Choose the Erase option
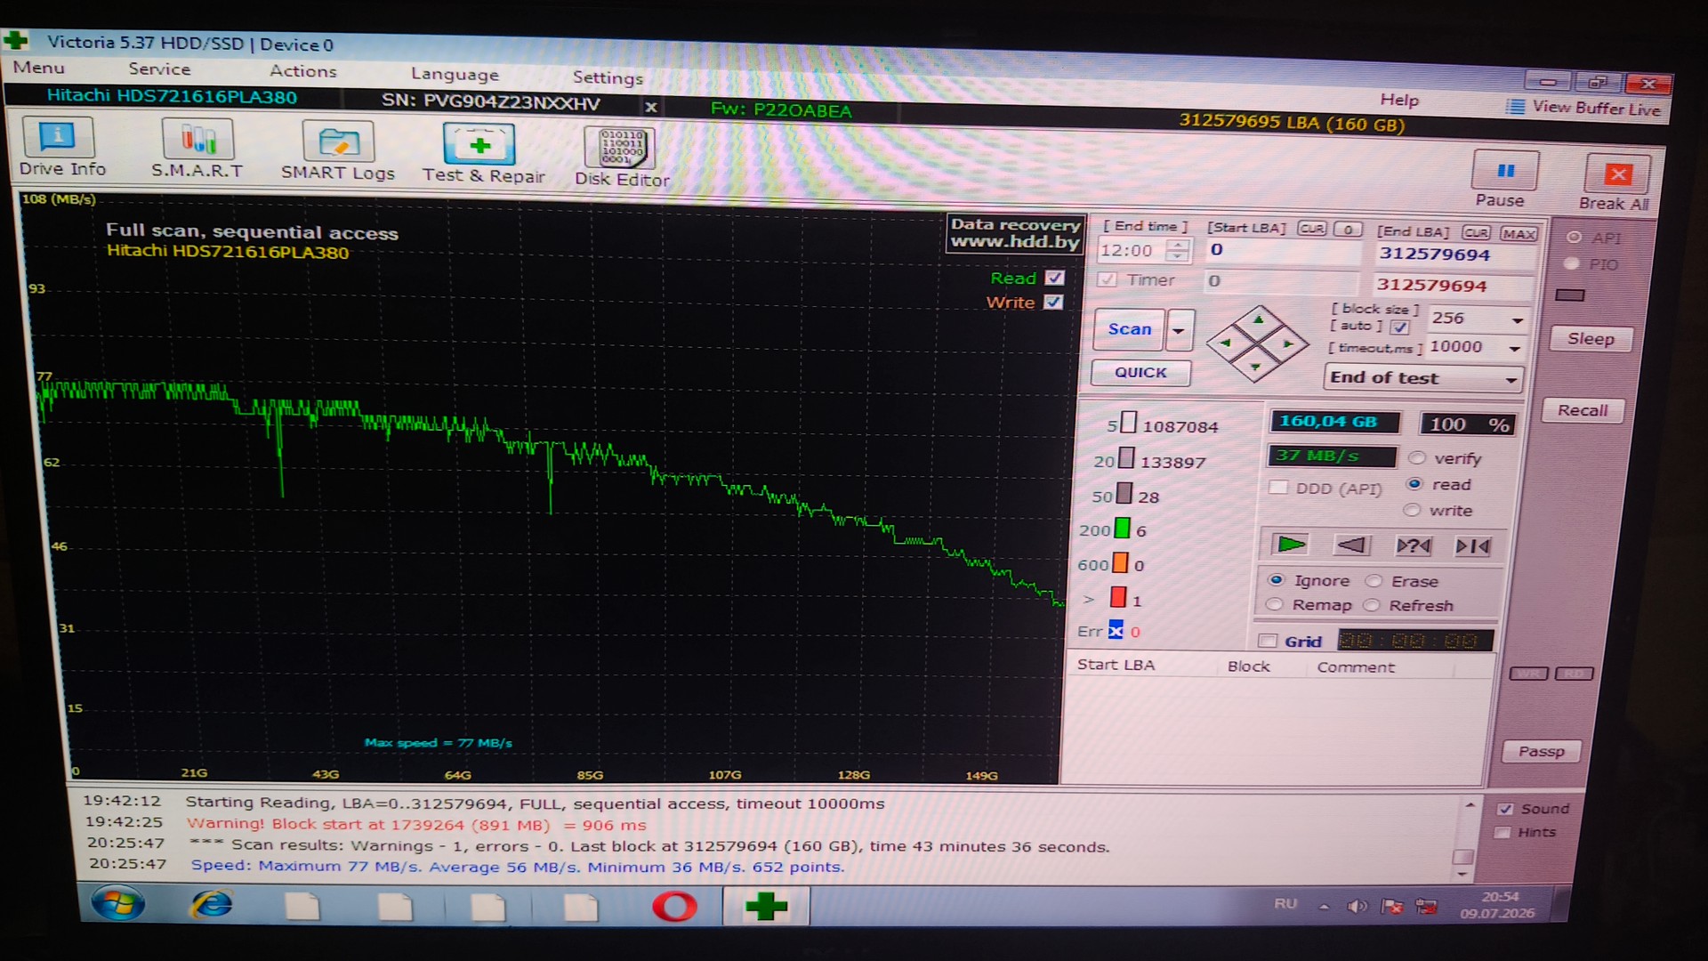 point(1374,581)
